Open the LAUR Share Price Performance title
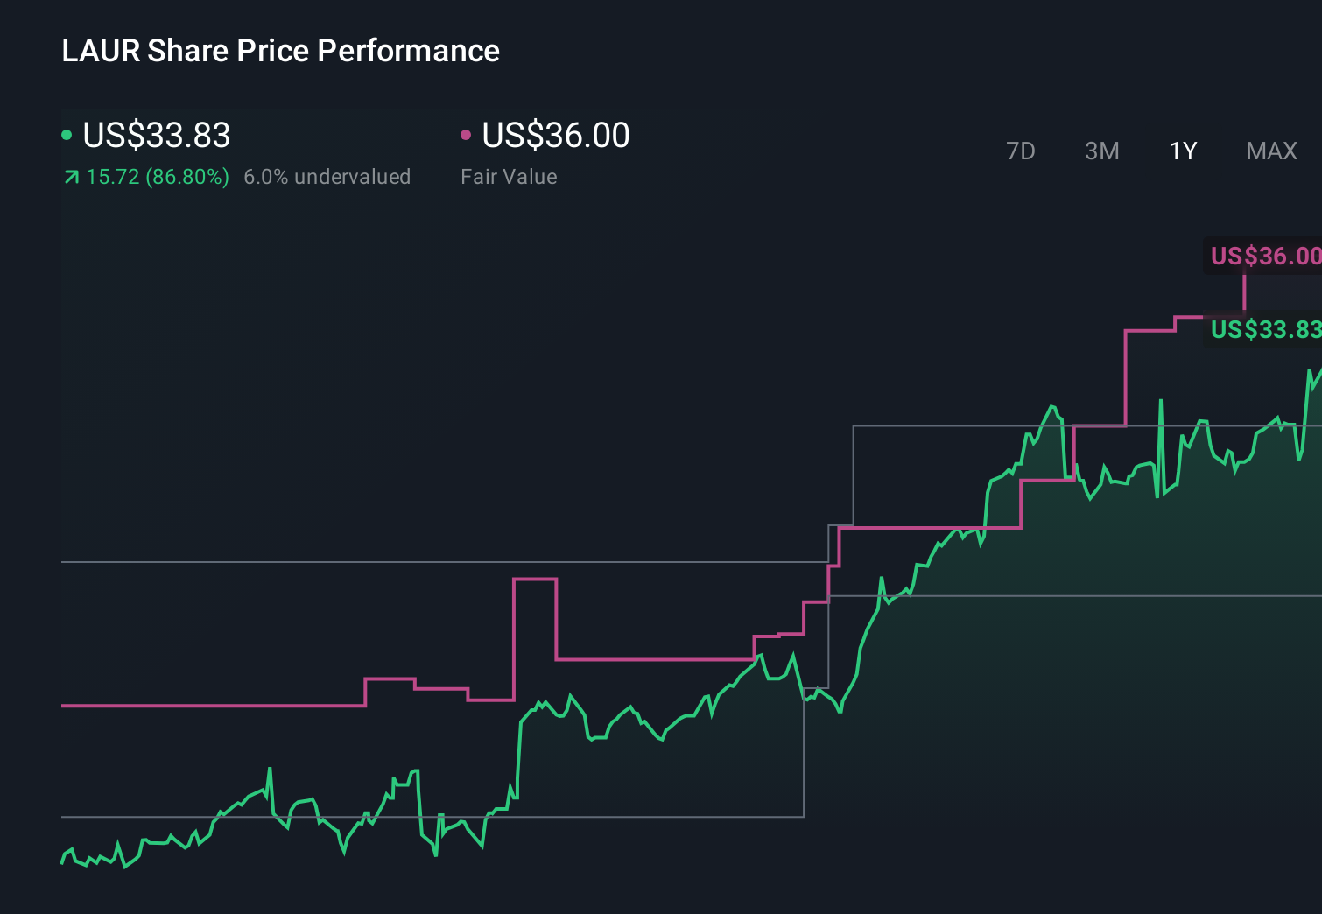1322x914 pixels. pos(279,51)
